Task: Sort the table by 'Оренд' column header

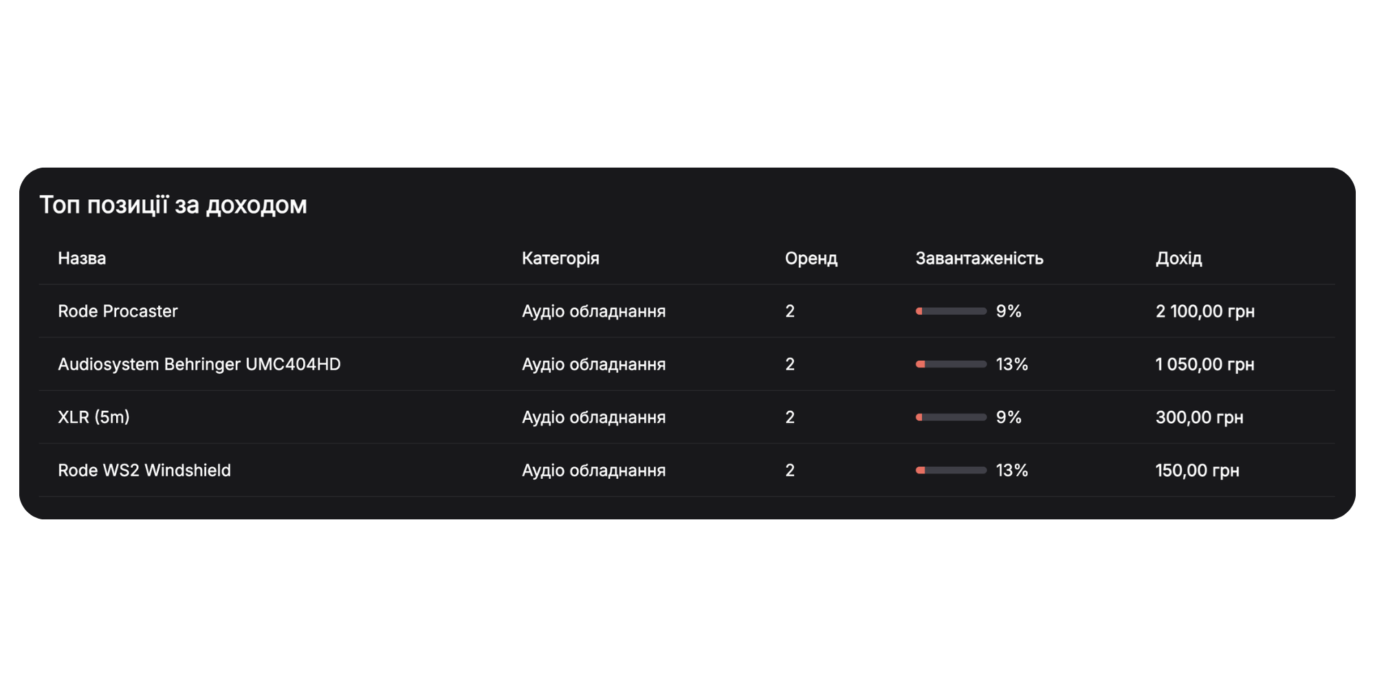Action: pos(811,258)
